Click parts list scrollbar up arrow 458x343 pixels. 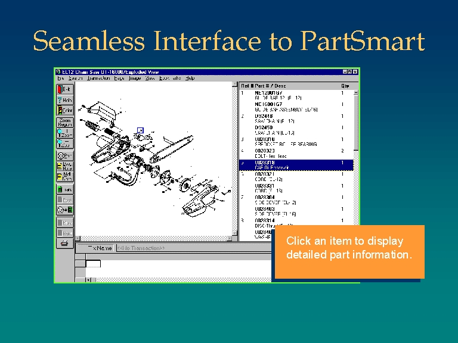tap(356, 92)
